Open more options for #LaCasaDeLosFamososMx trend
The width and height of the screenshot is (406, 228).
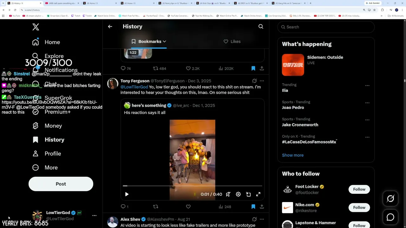367,137
